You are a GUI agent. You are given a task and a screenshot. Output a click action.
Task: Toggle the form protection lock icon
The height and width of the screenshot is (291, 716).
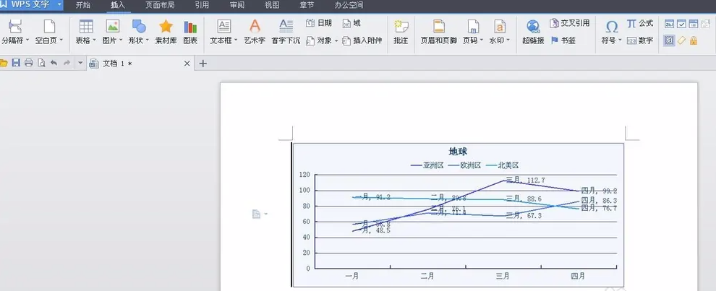694,40
